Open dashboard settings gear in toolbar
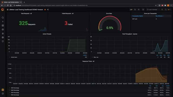Screen dimensions: 173x97 (x=139, y=10)
